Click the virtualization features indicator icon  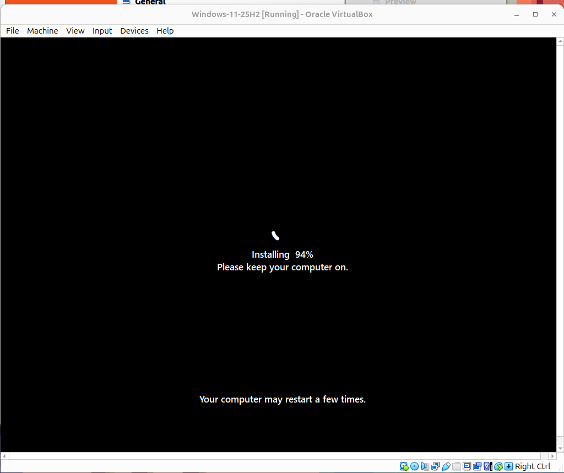coord(487,466)
